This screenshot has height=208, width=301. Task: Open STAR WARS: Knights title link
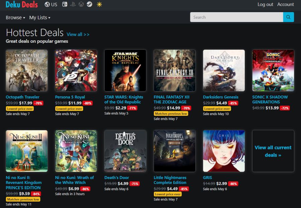[x=124, y=99]
